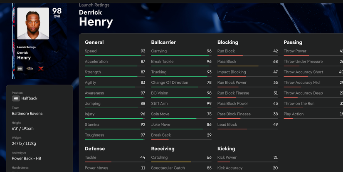Select the Ballcarrier section heading
Image resolution: width=343 pixels, height=172 pixels.
[163, 42]
